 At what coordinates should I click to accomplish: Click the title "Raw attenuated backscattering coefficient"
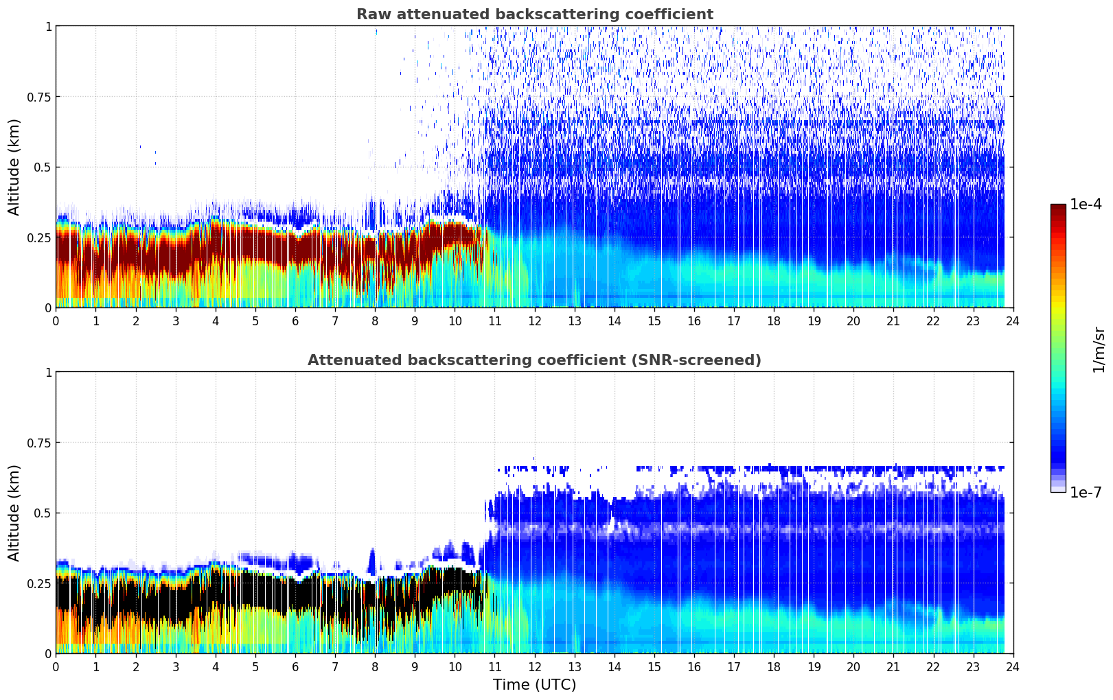[534, 14]
